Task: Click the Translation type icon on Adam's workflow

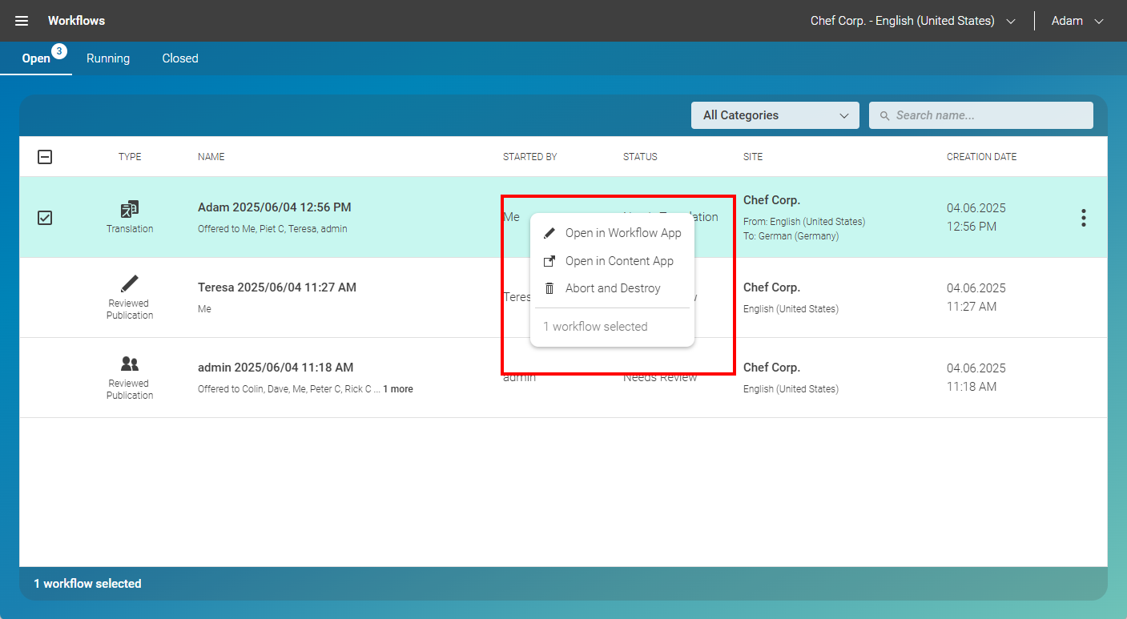Action: coord(129,210)
